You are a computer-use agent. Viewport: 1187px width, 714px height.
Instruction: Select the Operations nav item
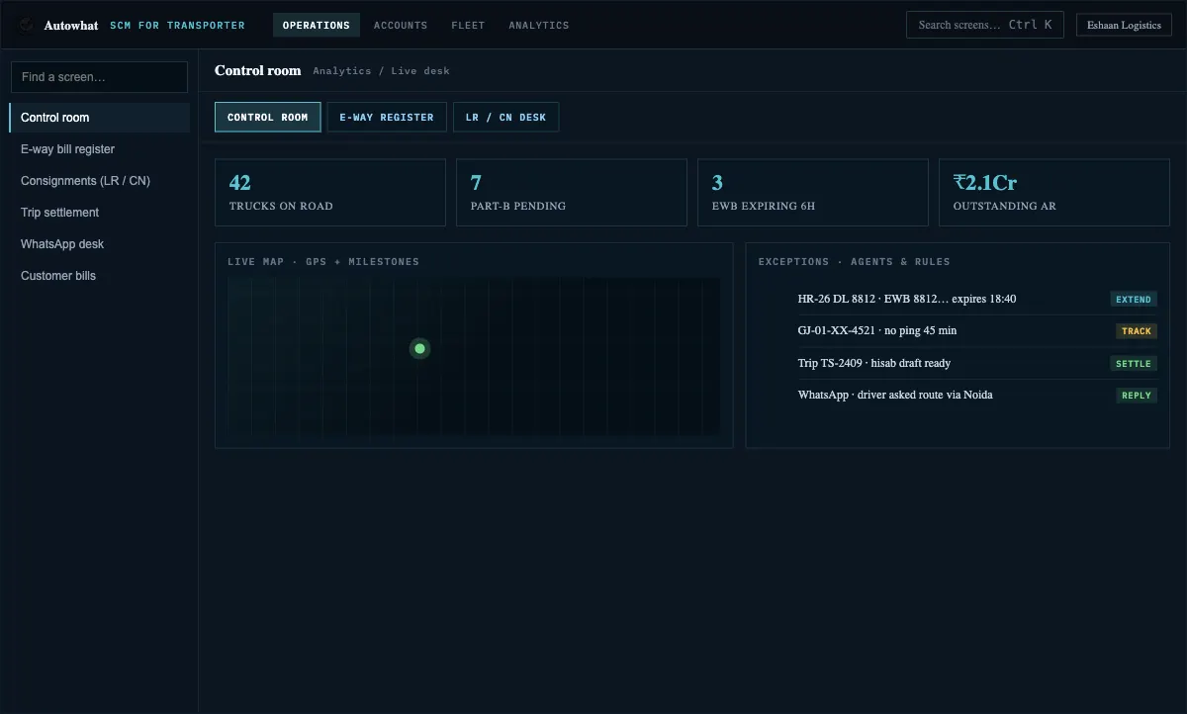click(317, 25)
